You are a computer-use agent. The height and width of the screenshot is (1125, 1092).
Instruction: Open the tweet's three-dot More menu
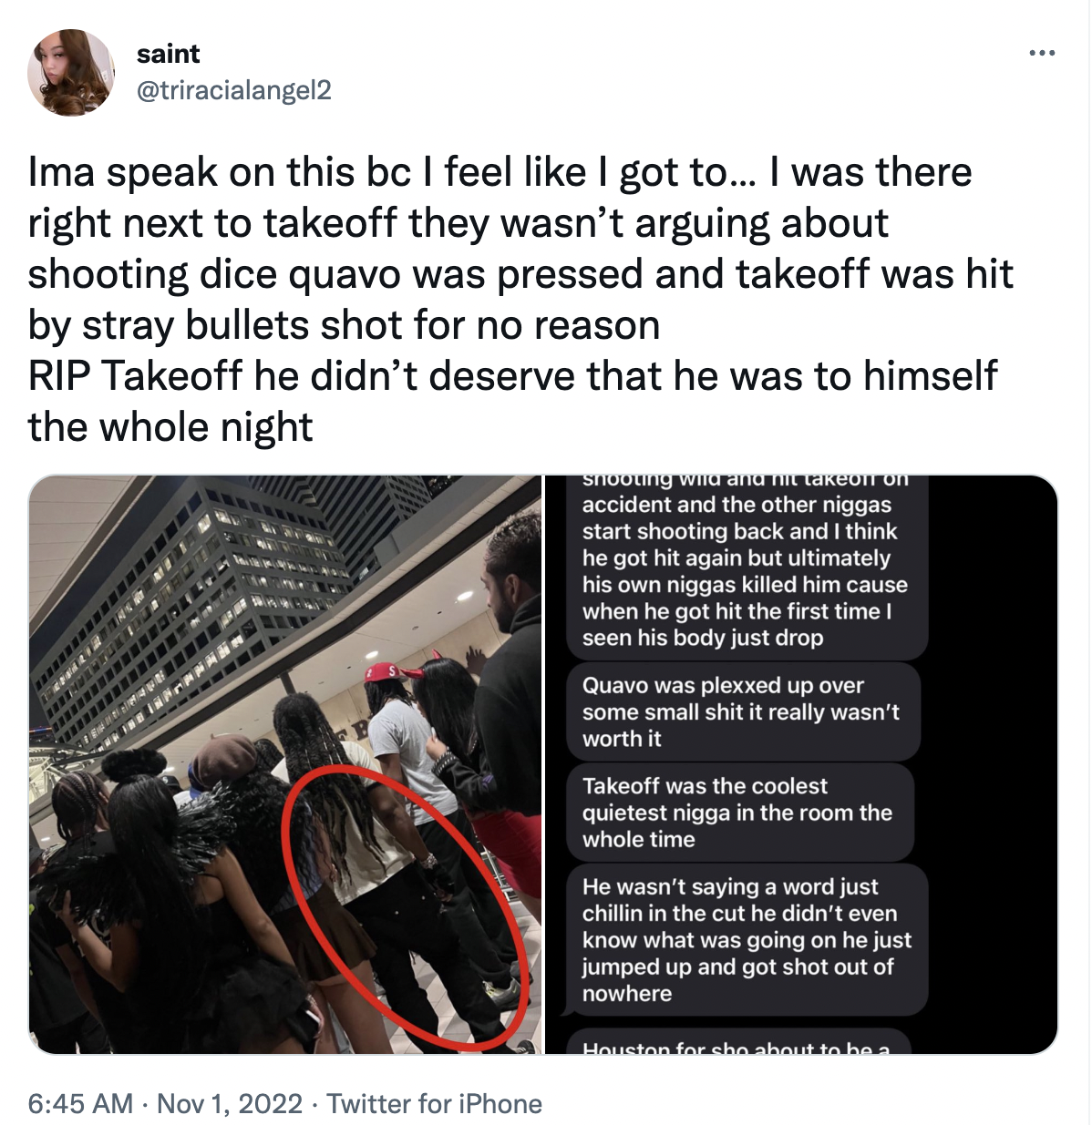(1041, 54)
